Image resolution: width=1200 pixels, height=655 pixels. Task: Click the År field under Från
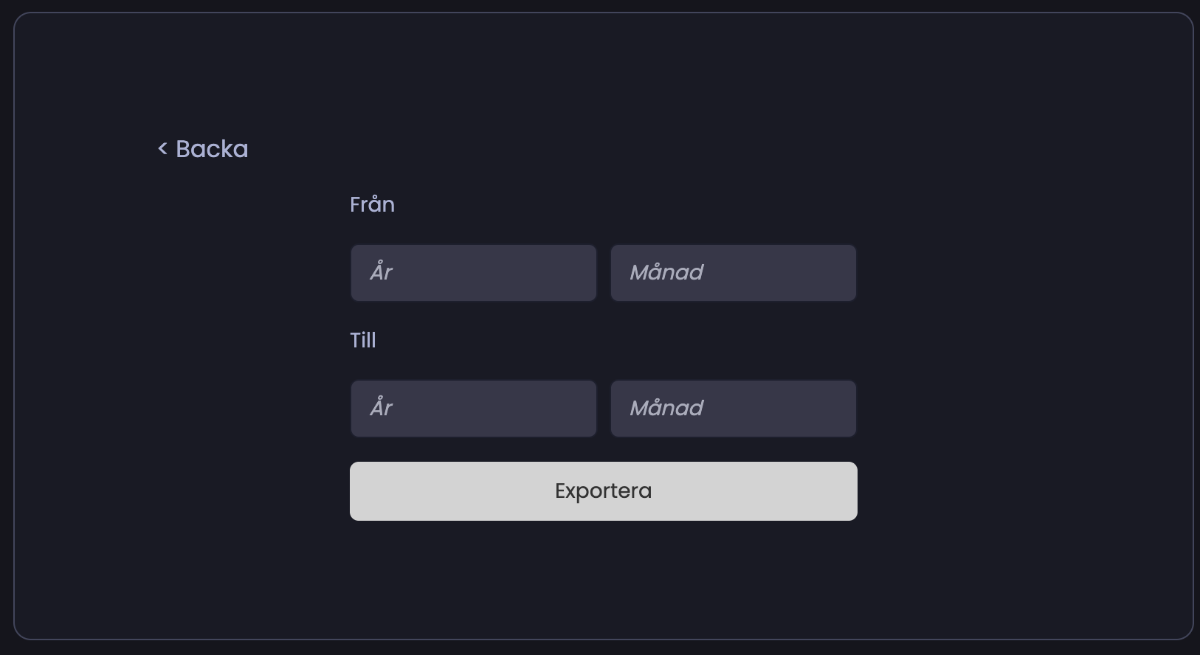pyautogui.click(x=473, y=273)
